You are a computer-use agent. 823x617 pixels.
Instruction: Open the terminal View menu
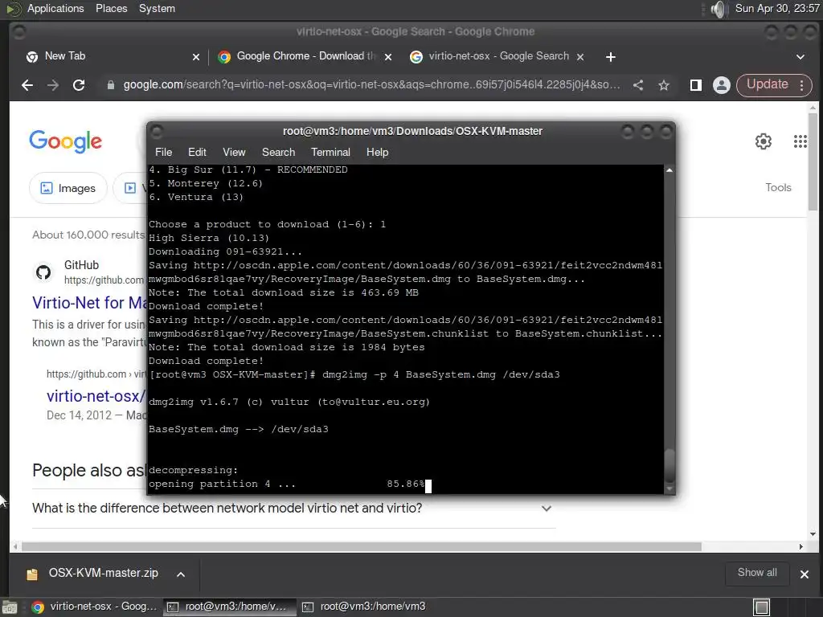234,152
